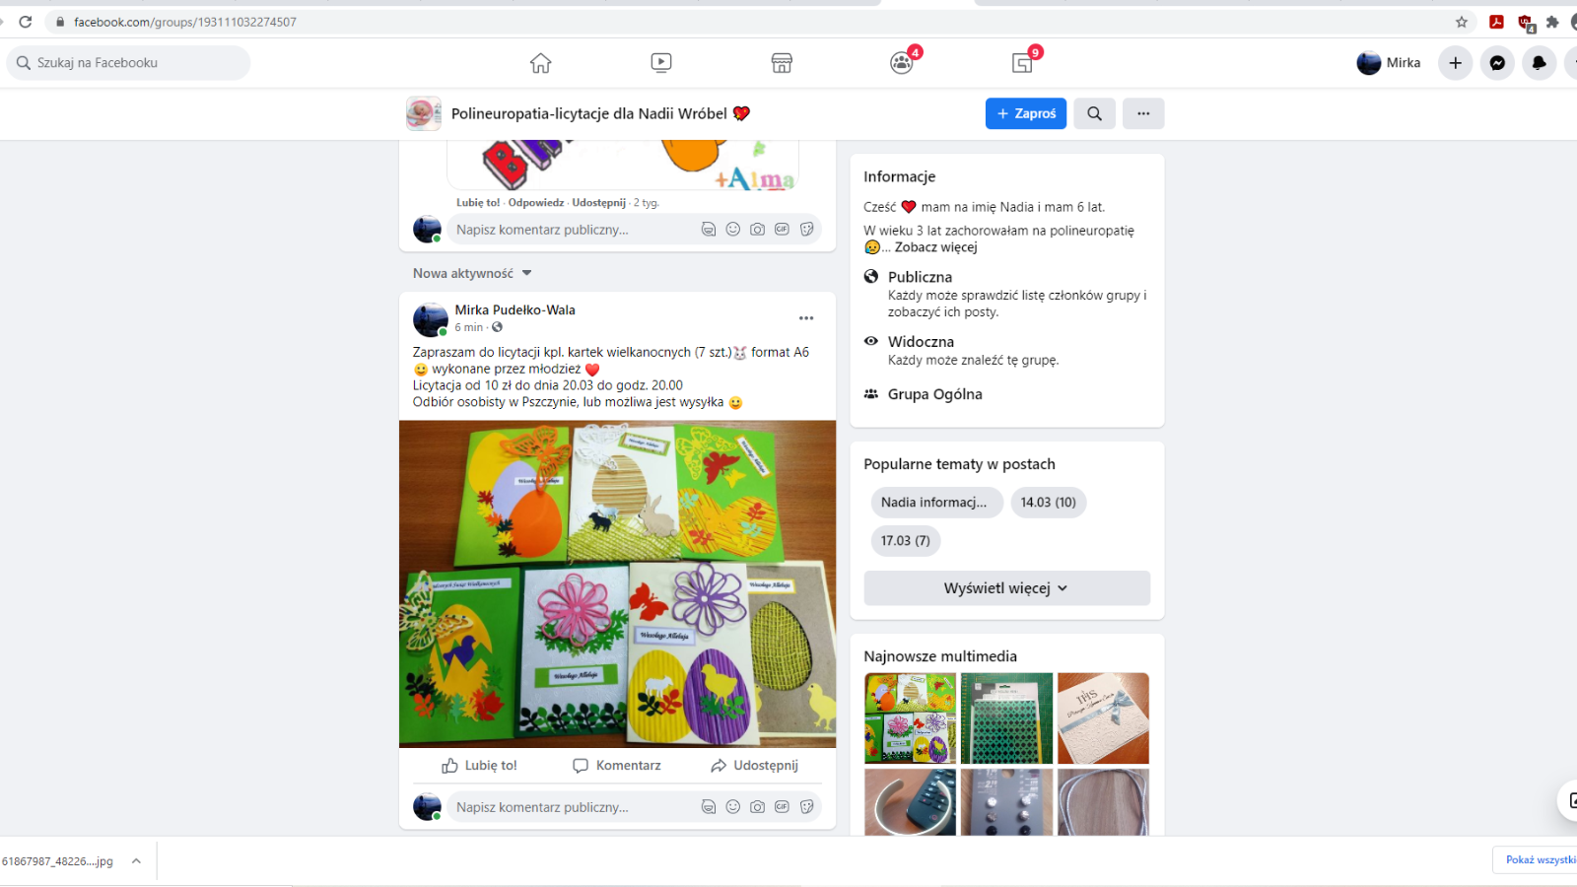Open downloaded file 61867987_48226...jpg
Screen dimensions: 1577x887
pyautogui.click(x=58, y=861)
